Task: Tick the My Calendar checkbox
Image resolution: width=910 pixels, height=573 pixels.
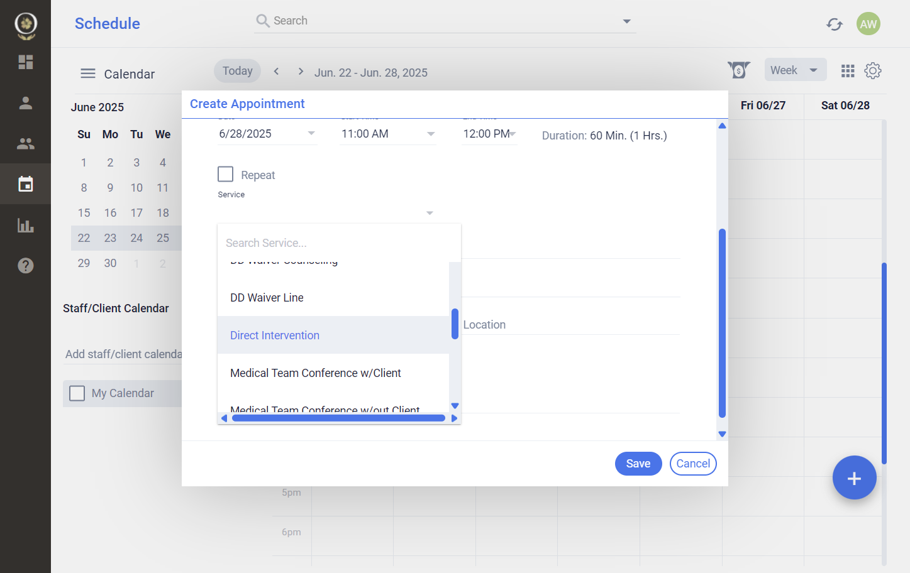Action: point(77,393)
